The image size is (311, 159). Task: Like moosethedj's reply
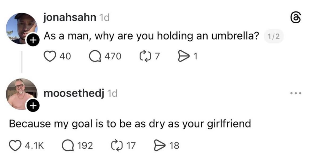click(15, 145)
